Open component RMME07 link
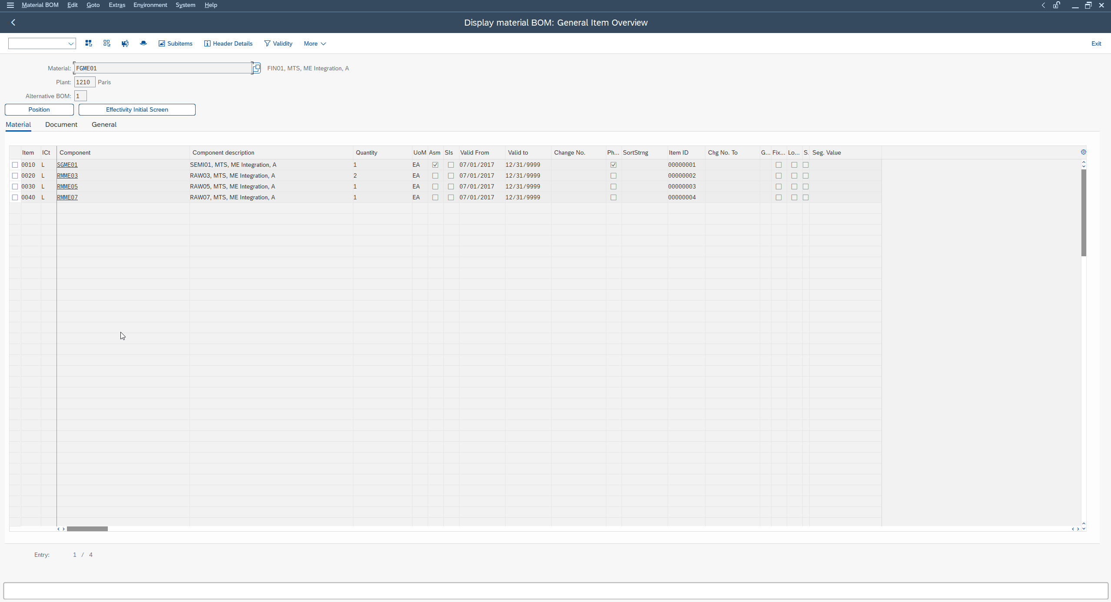 67,197
